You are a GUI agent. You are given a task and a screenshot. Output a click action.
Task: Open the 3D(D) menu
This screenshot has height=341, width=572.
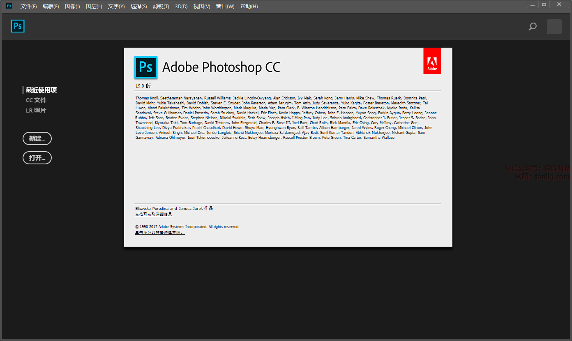pos(181,7)
